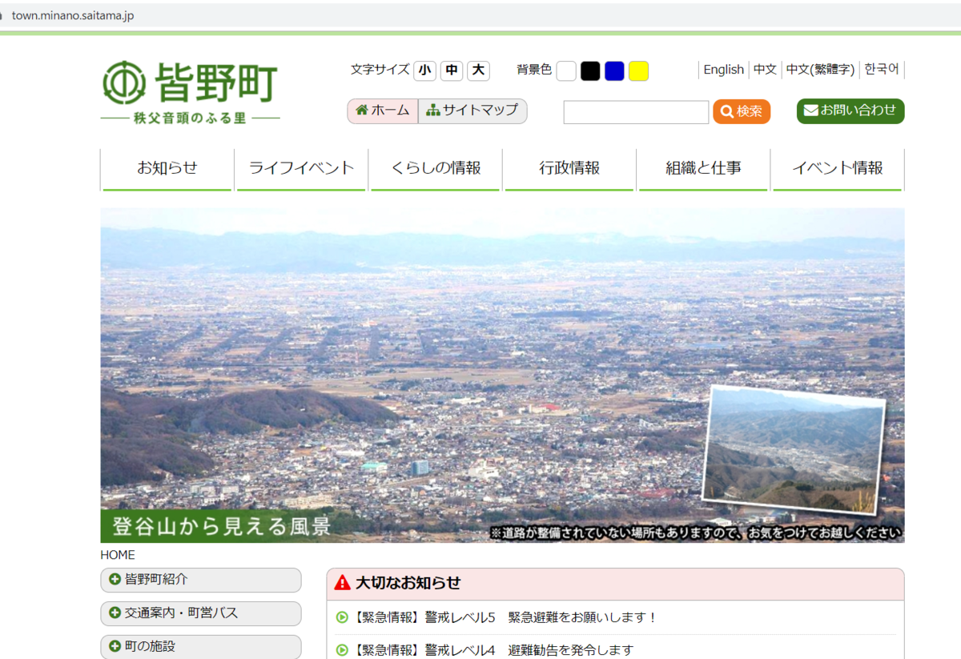
Task: Set font size to 小 (small)
Action: (x=424, y=70)
